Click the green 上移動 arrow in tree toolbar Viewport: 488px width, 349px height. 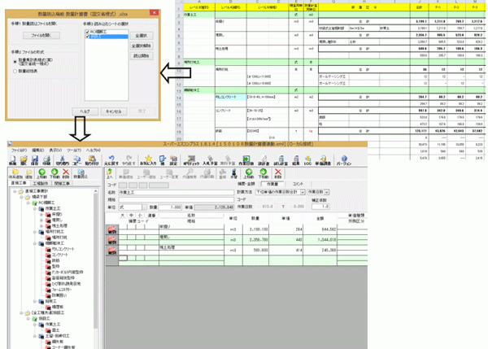[x=41, y=172]
